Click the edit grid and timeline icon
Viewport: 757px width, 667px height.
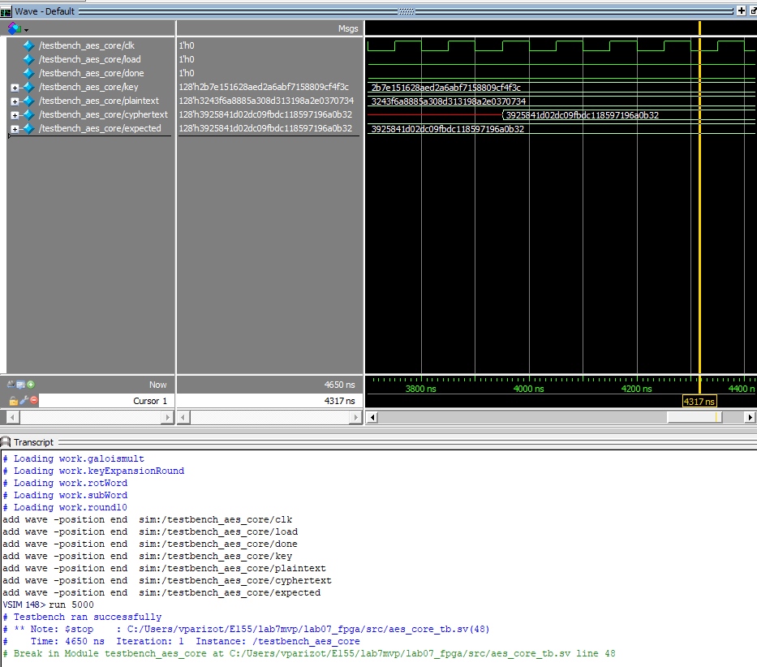click(21, 385)
